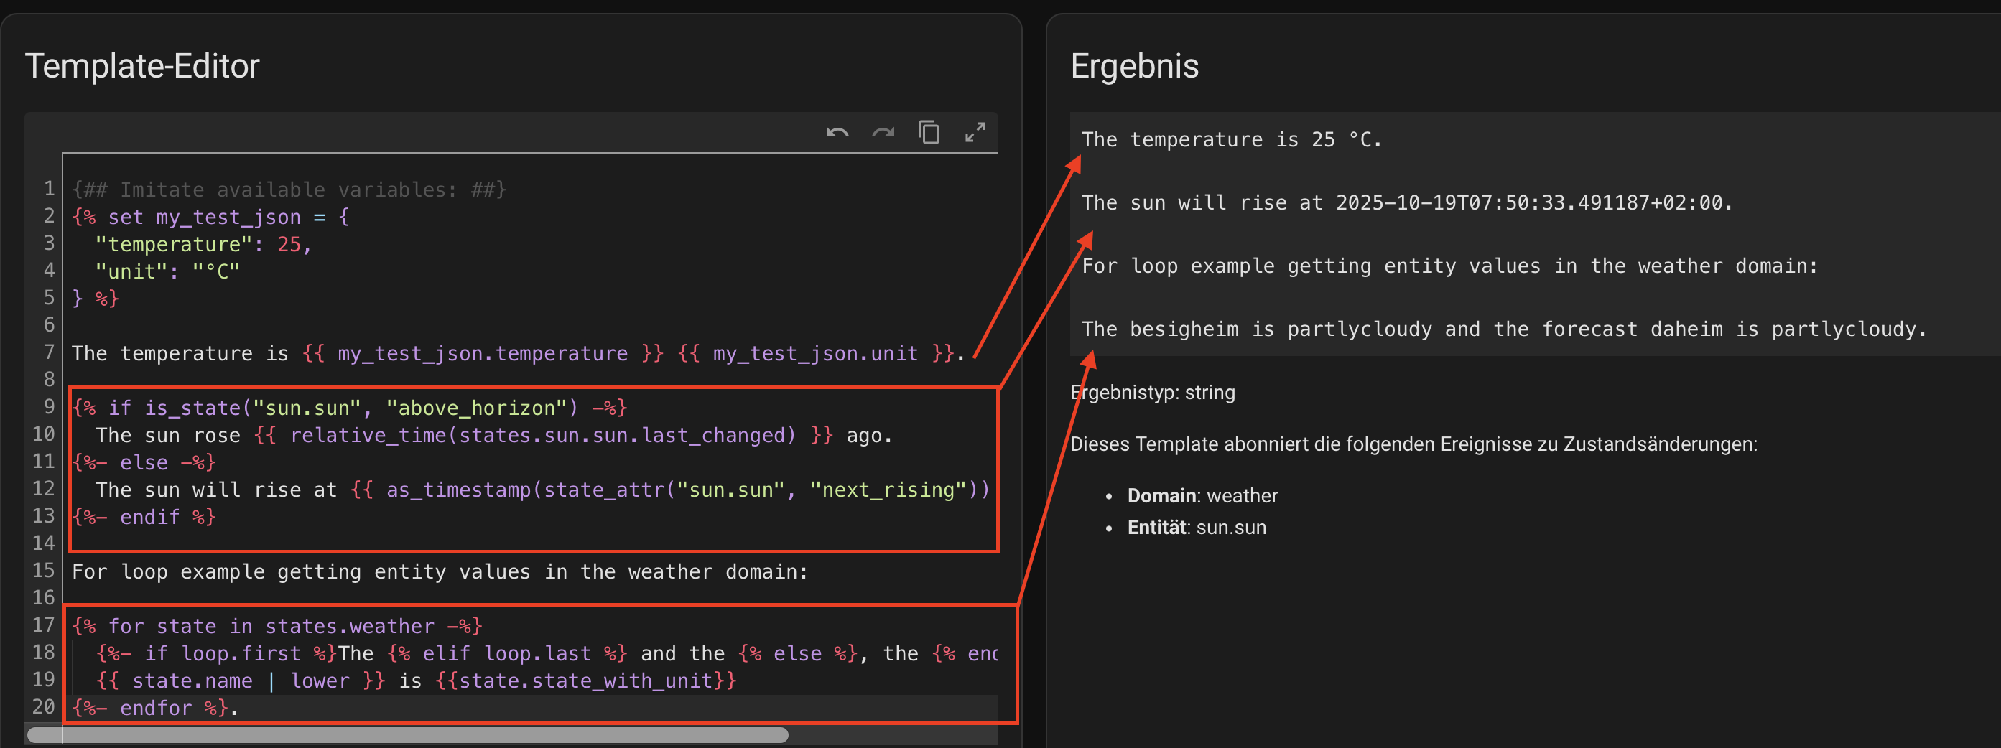Viewport: 2001px width, 748px height.
Task: Click line number 15 in the gutter
Action: coord(44,571)
